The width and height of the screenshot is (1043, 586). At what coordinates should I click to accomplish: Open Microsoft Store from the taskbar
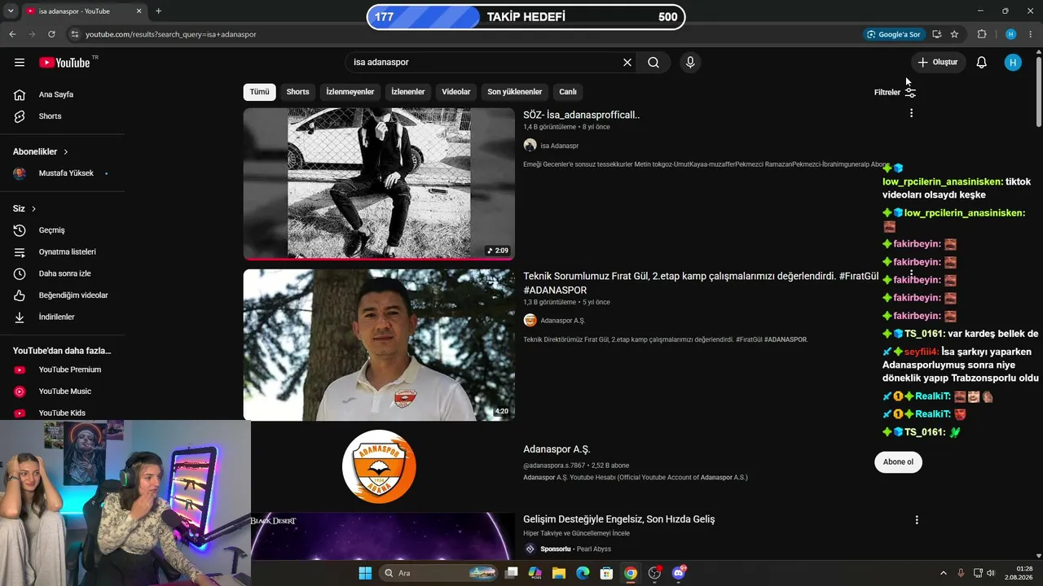coord(606,573)
